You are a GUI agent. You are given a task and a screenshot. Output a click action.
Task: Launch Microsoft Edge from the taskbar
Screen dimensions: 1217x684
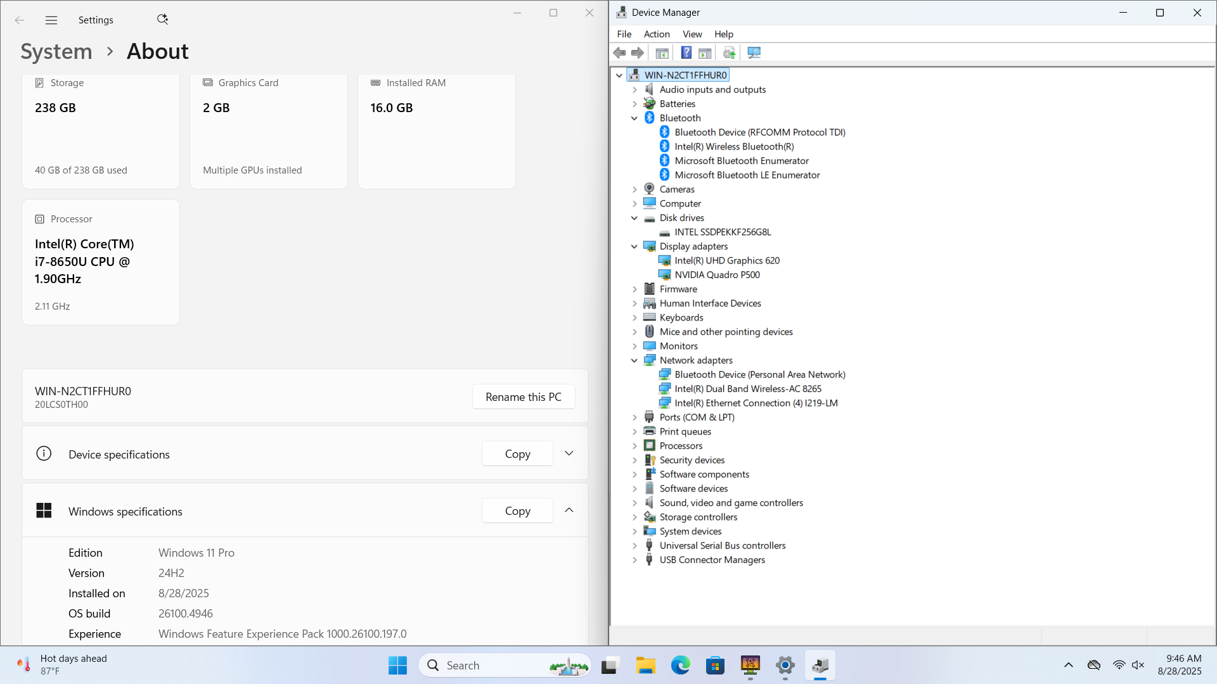[x=680, y=665]
